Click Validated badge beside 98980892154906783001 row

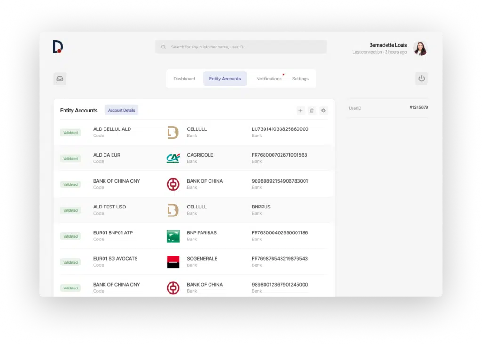click(71, 184)
